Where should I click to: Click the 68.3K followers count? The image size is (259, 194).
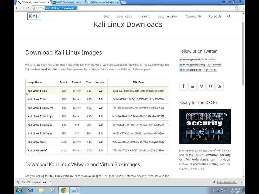[209, 60]
